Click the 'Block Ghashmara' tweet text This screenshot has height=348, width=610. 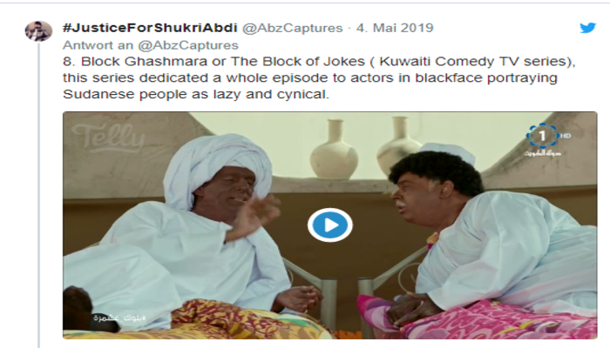coord(135,62)
